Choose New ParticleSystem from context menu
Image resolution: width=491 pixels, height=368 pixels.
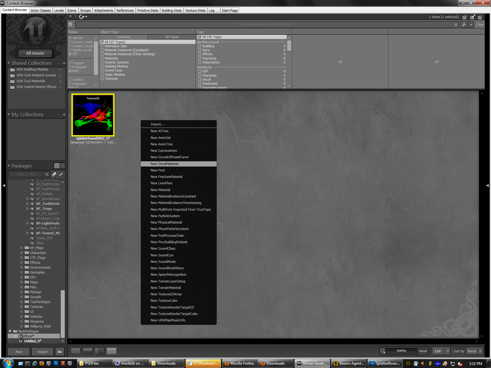point(179,216)
